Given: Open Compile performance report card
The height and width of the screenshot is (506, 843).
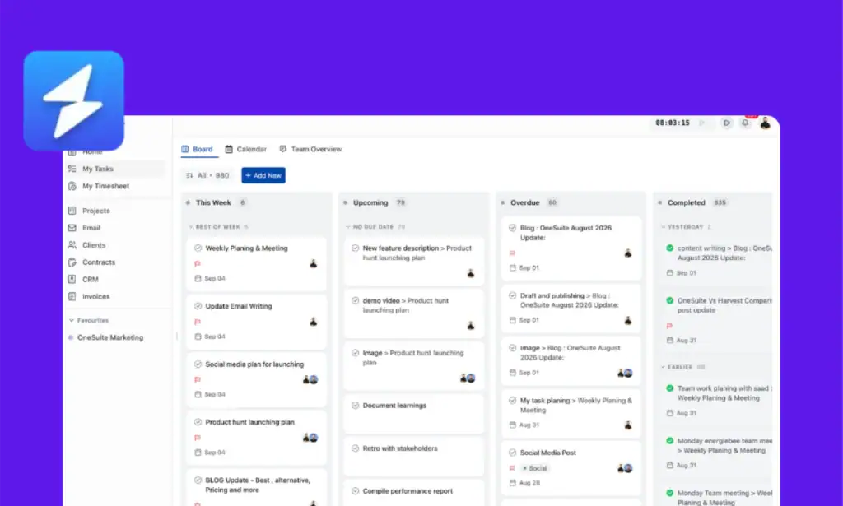Looking at the screenshot, I should pyautogui.click(x=414, y=493).
